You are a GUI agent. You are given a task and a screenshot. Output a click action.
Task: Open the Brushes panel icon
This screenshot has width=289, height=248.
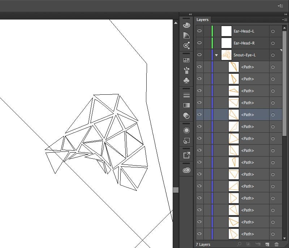coord(186,70)
